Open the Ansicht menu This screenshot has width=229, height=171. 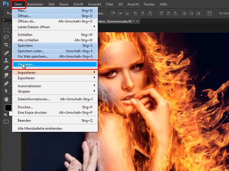pos(133,4)
